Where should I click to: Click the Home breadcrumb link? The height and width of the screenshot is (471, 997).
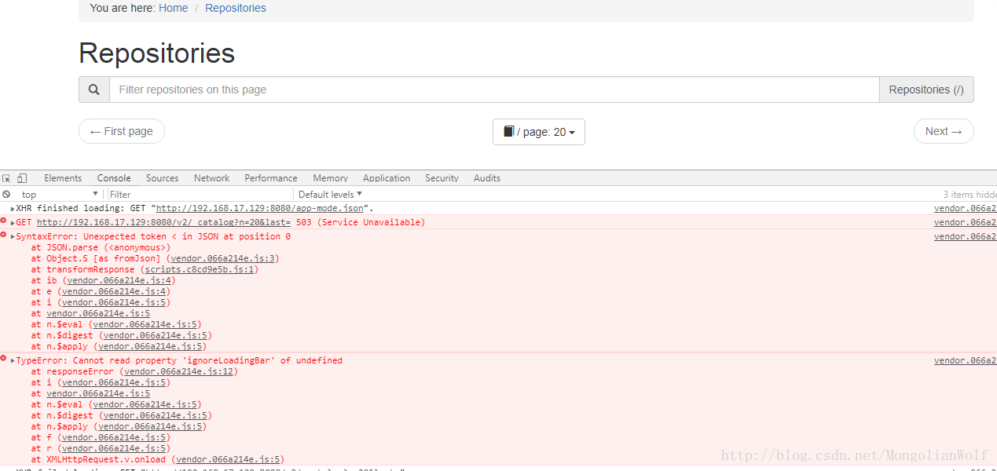point(173,8)
